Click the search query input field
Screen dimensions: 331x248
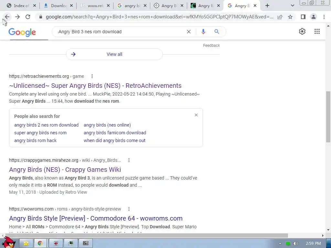click(x=120, y=32)
